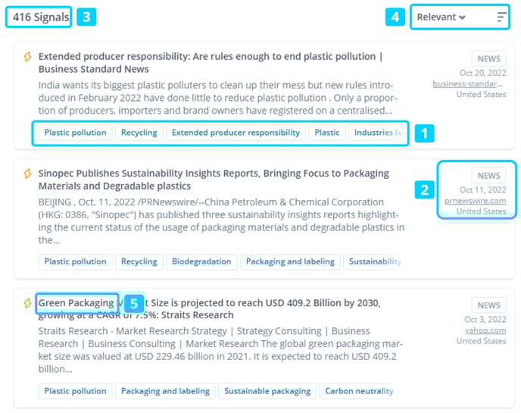Click the green bolt icon beside Green Packaging article
Screen dimensions: 521x413
pyautogui.click(x=28, y=303)
